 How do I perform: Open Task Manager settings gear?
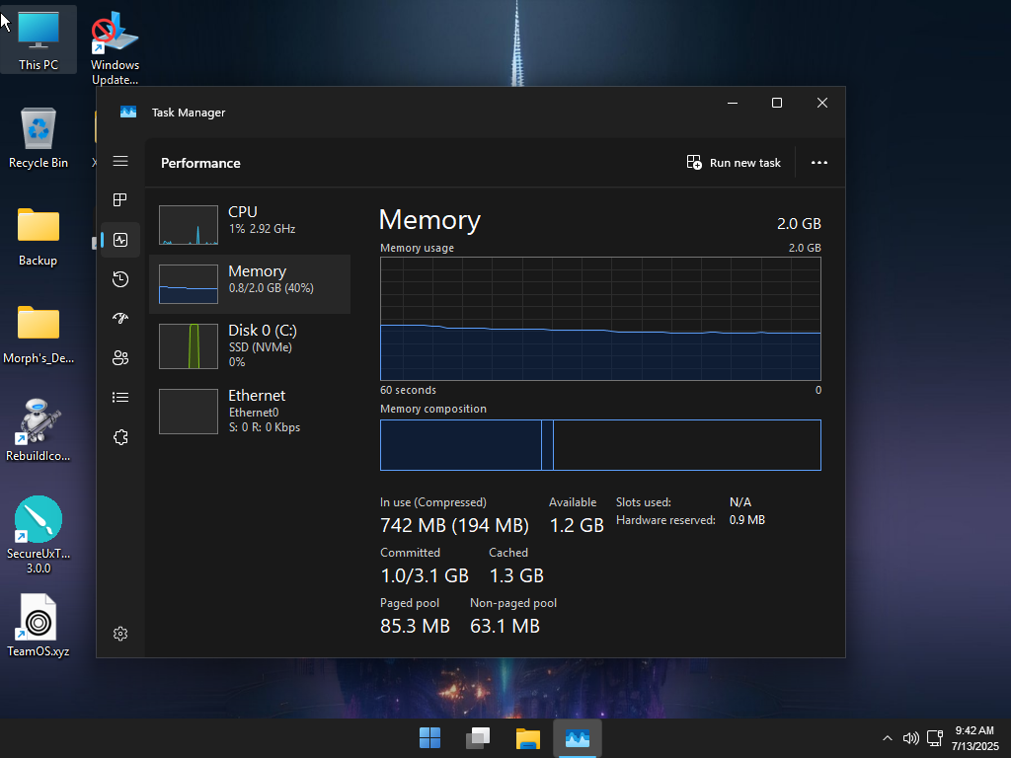(119, 634)
